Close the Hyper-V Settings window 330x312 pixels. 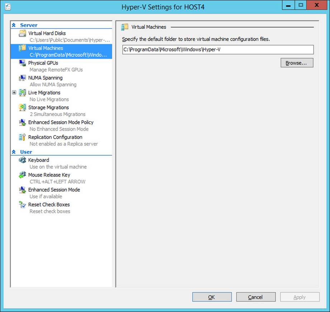point(316,5)
